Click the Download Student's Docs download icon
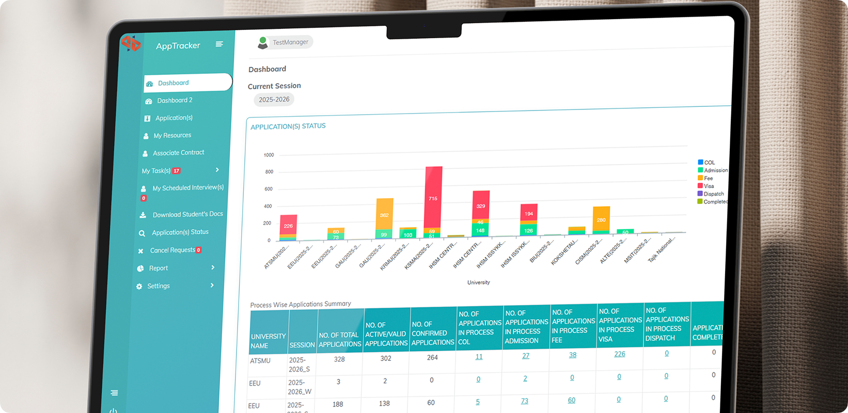 [x=143, y=215]
